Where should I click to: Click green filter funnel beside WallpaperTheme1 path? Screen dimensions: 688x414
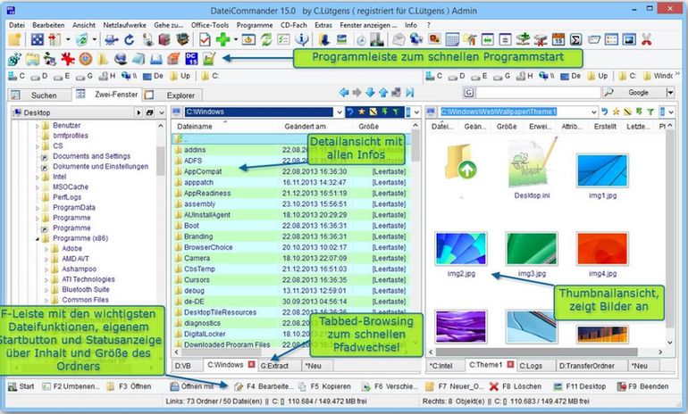(650, 112)
